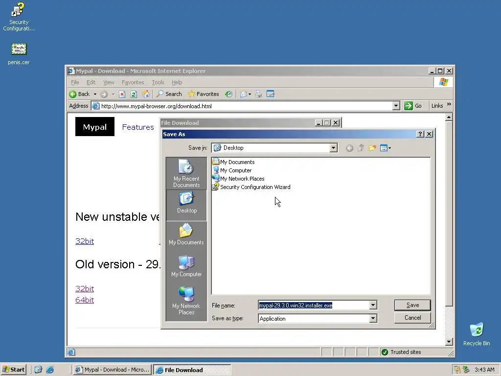Select My Network Places in file list
Screen dimensions: 501x376
click(238, 179)
